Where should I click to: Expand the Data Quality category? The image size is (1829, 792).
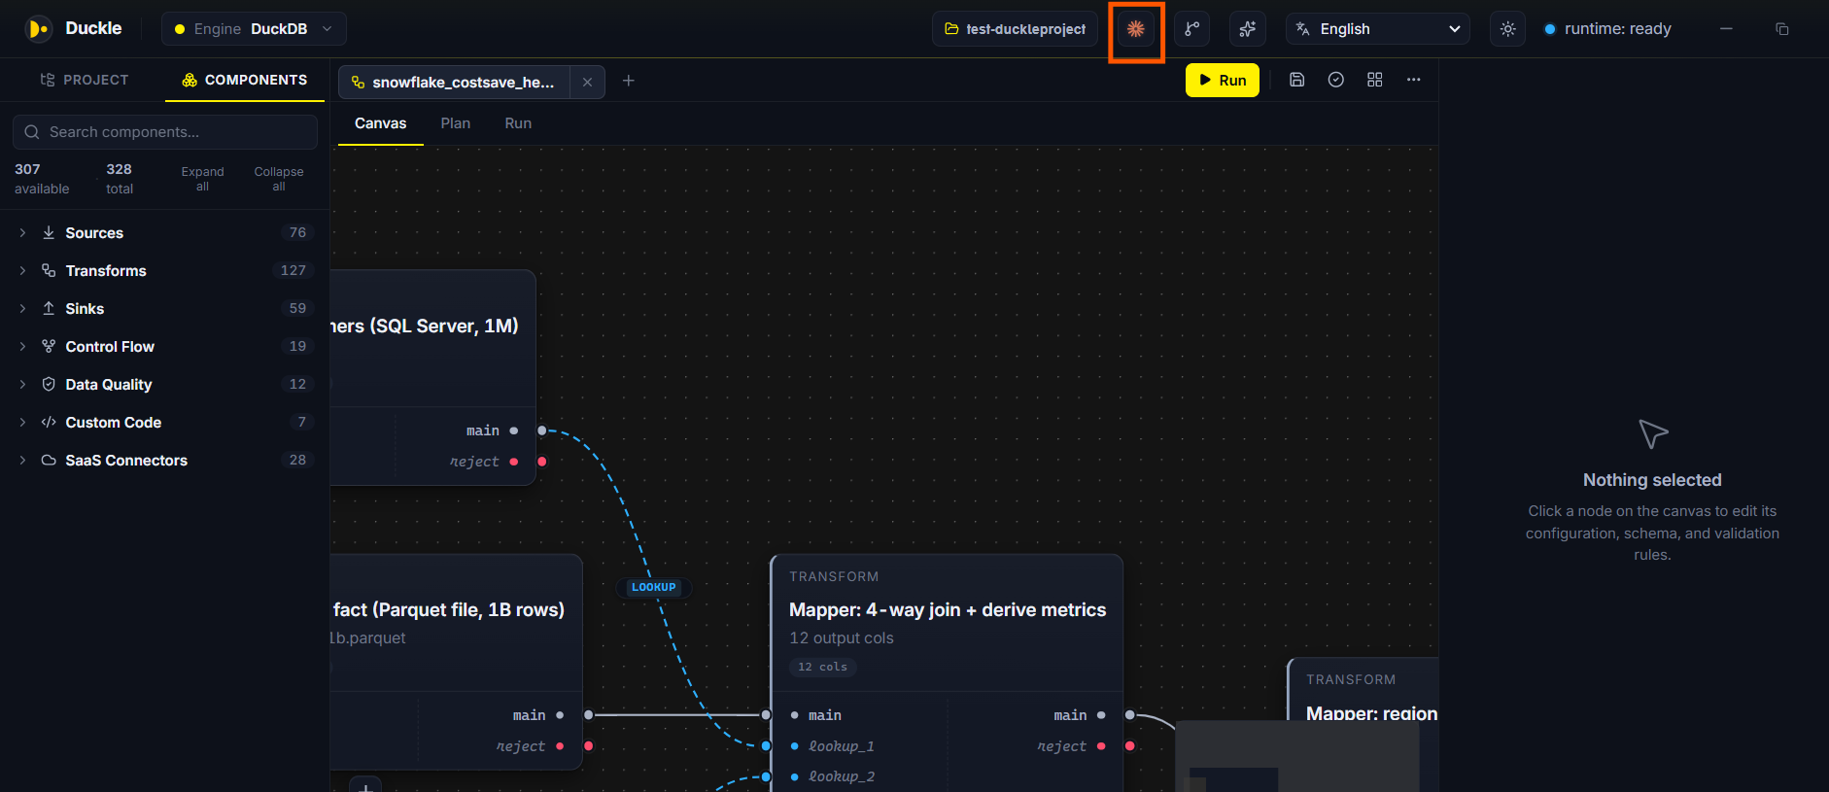click(164, 385)
